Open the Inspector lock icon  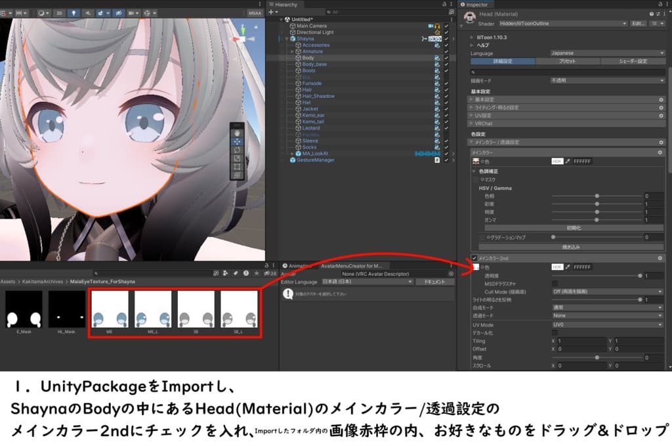661,4
